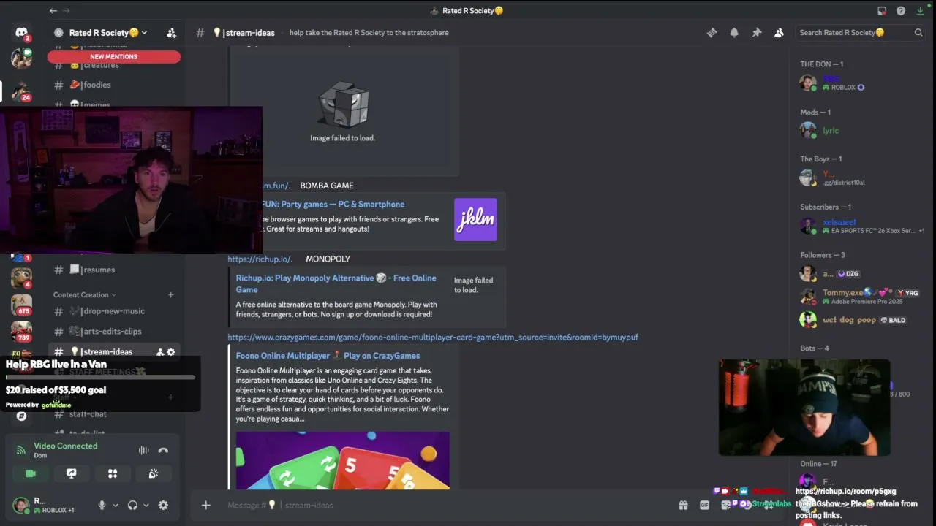Show pinned messages with the pin icon

(757, 32)
